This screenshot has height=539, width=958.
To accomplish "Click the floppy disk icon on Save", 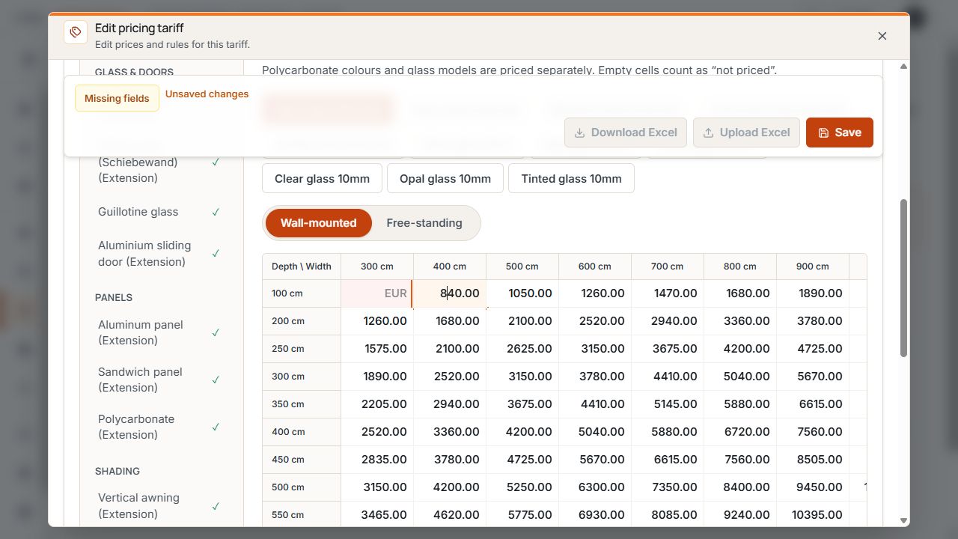I will (x=823, y=133).
